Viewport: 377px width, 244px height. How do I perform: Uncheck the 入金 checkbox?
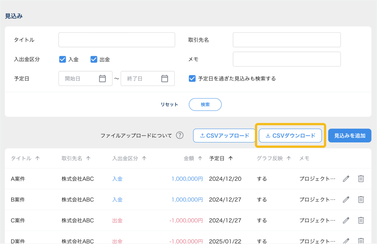pos(63,59)
